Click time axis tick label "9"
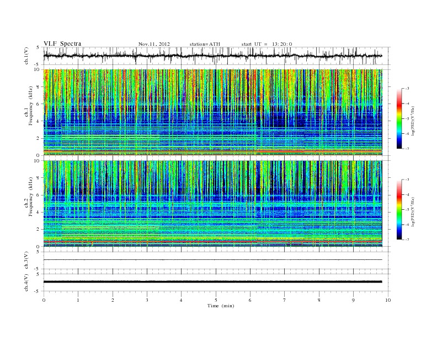The image size is (437, 337). click(x=353, y=300)
